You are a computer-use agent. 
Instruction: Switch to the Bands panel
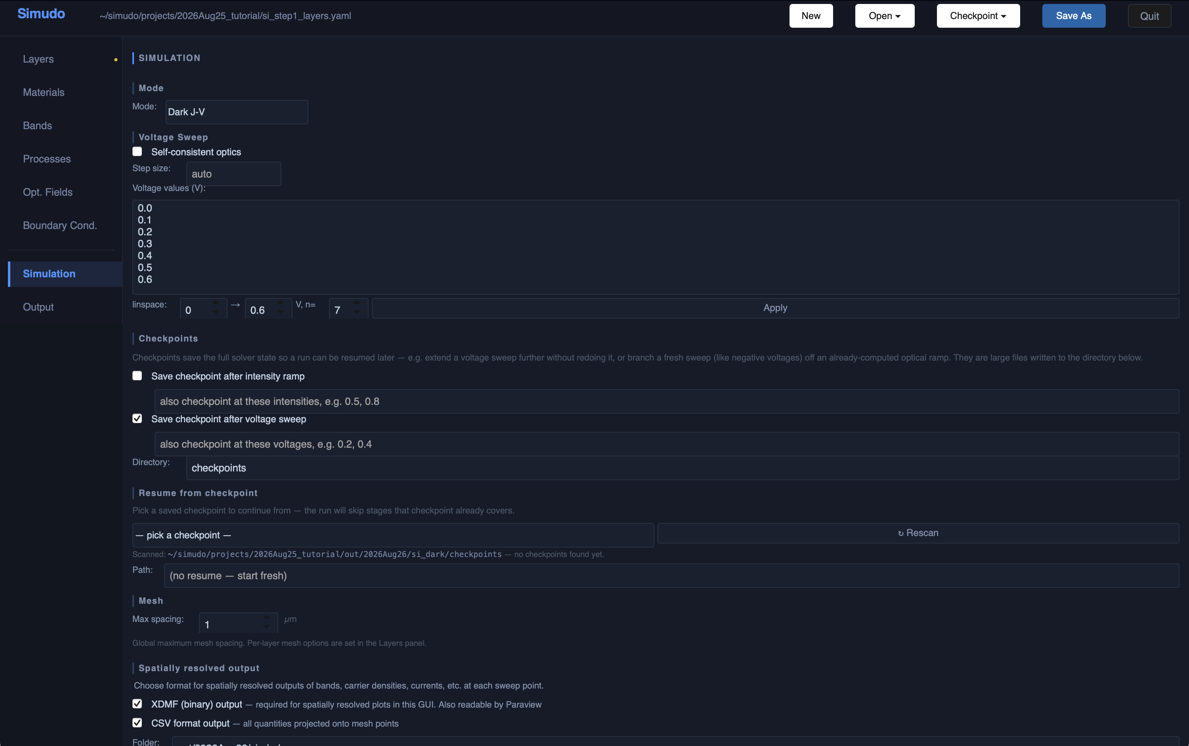[37, 125]
